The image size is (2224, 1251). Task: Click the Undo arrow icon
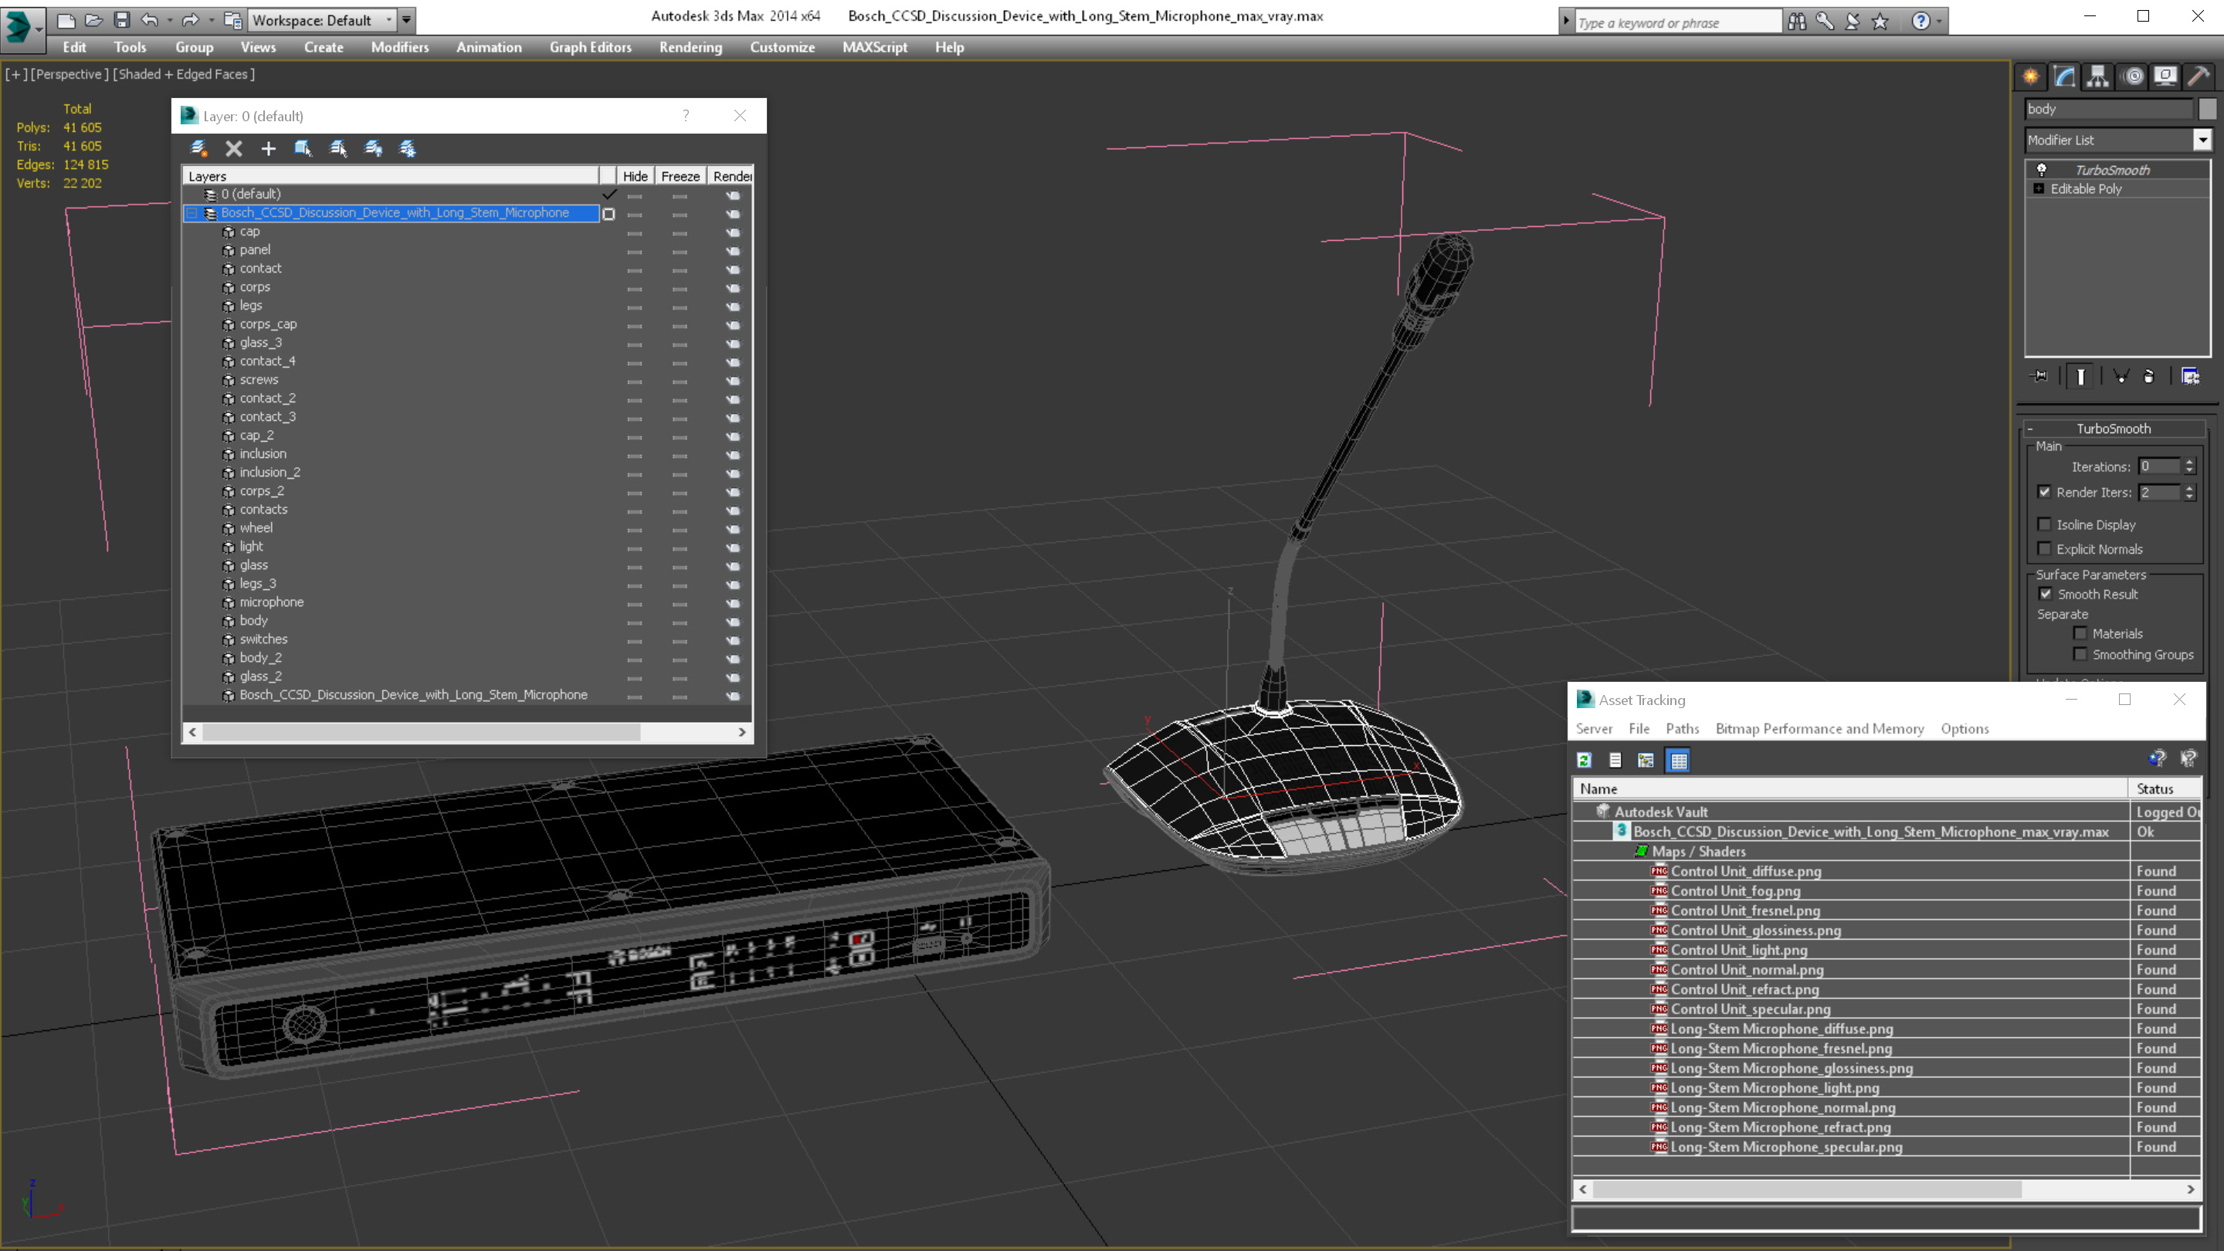click(151, 20)
